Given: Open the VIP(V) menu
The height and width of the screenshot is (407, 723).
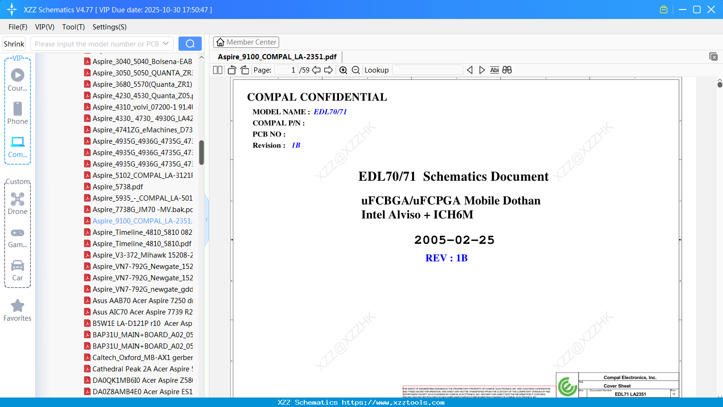Looking at the screenshot, I should [x=45, y=27].
